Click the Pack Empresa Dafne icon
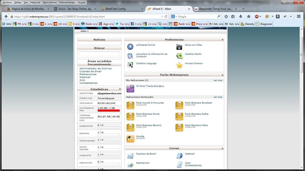The height and width of the screenshot is (171, 305). (x=179, y=117)
